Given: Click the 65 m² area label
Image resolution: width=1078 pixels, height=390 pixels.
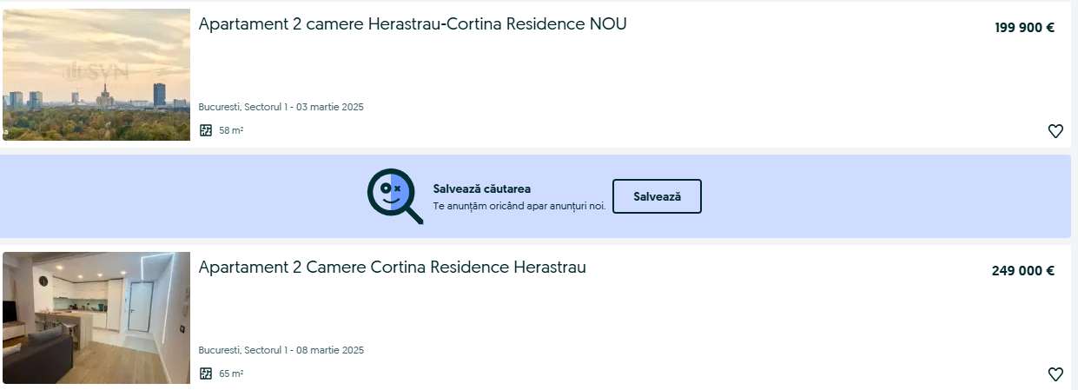Looking at the screenshot, I should pyautogui.click(x=231, y=374).
